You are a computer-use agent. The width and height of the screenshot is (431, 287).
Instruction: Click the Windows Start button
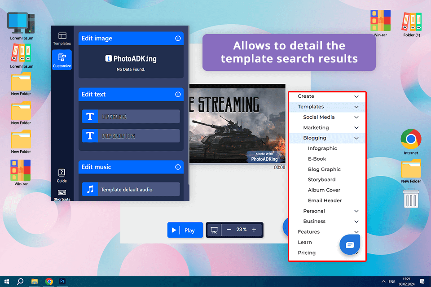pyautogui.click(x=7, y=282)
